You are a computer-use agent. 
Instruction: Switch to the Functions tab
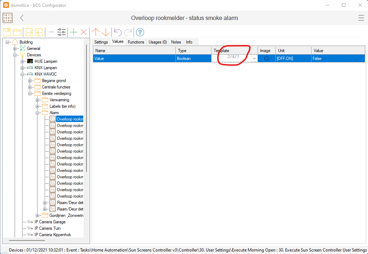pyautogui.click(x=136, y=42)
